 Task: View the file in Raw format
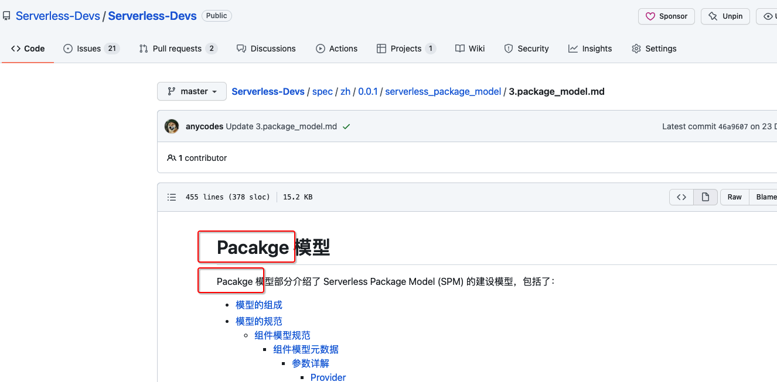734,197
